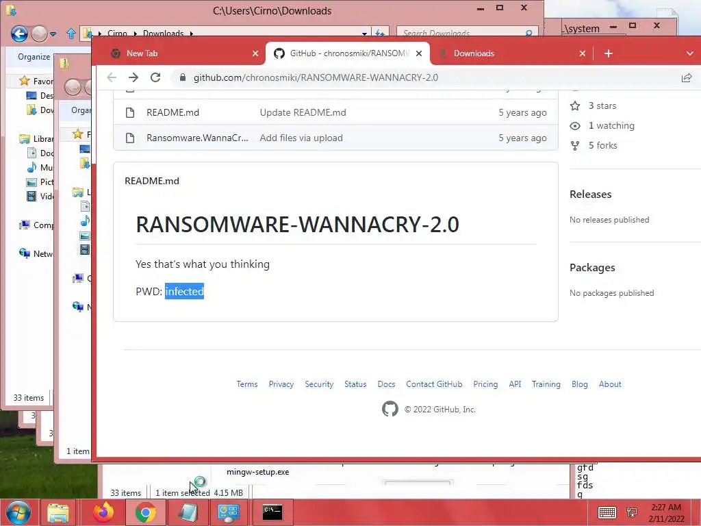The height and width of the screenshot is (526, 701).
Task: Click the eye watching icon
Action: (575, 126)
